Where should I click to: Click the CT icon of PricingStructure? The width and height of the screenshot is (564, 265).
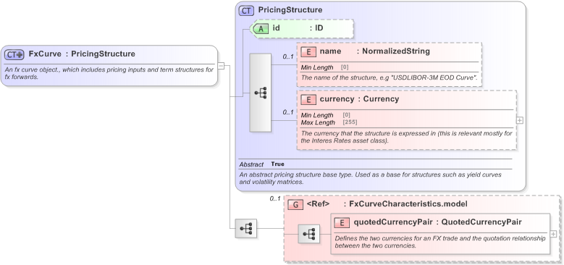click(x=246, y=10)
